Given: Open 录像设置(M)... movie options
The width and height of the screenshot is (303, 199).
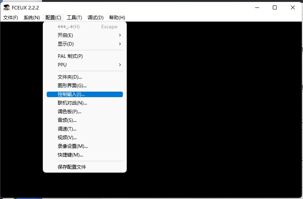Looking at the screenshot, I should point(85,146).
